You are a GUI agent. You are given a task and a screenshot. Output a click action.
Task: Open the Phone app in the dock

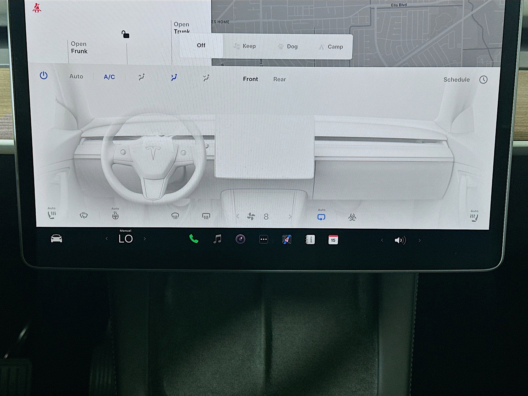(193, 239)
